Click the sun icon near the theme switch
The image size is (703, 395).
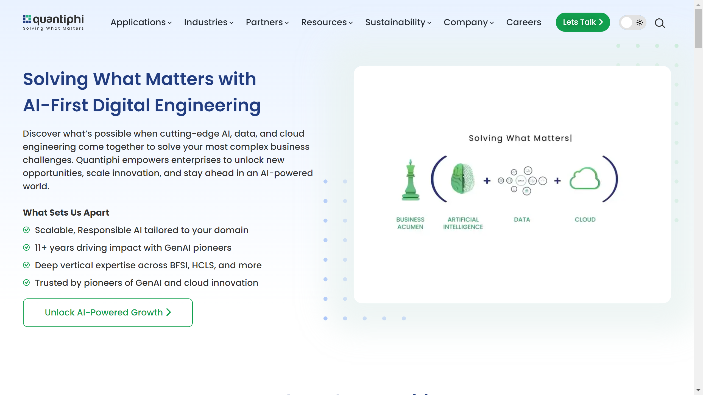[640, 23]
